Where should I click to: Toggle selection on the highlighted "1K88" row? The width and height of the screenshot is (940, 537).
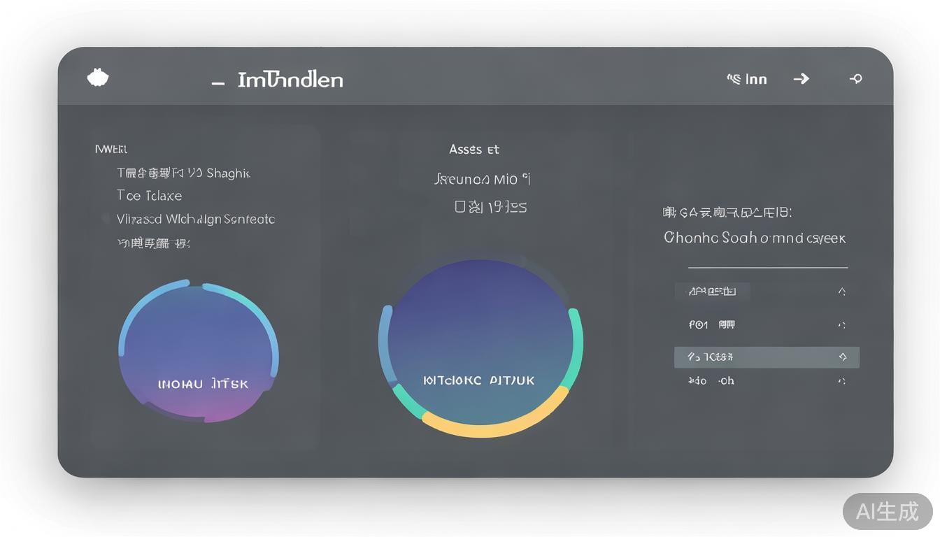pyautogui.click(x=767, y=357)
